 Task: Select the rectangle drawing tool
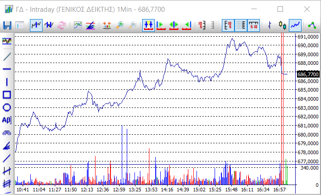[x=7, y=95]
